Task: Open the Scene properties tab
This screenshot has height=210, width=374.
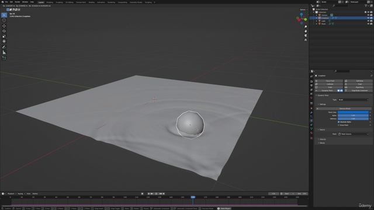Action: point(311,94)
